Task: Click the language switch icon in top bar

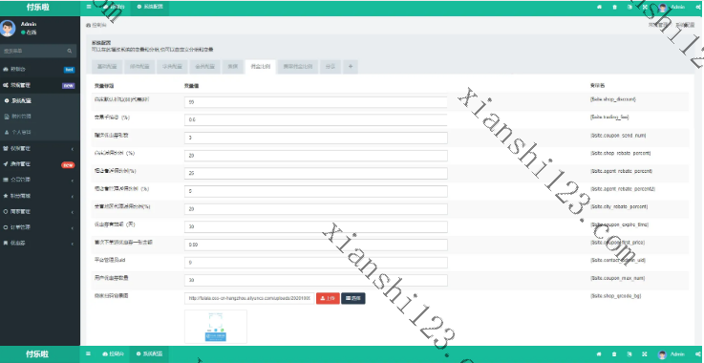Action: [629, 7]
